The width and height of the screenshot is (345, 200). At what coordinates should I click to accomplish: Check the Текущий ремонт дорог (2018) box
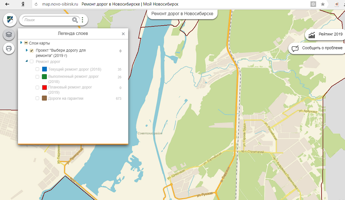[x=37, y=70]
